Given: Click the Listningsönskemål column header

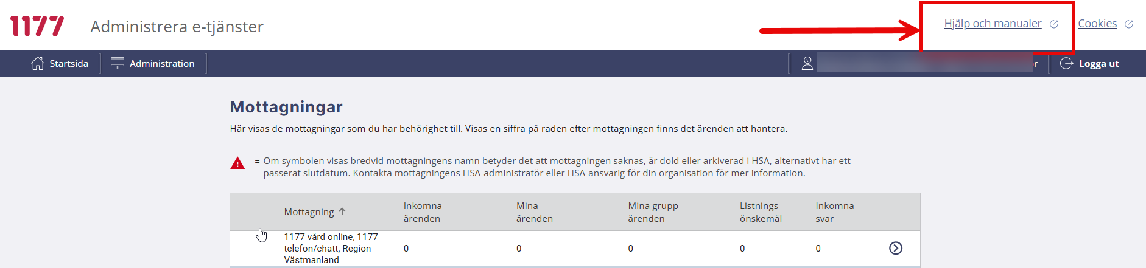Looking at the screenshot, I should (x=761, y=212).
